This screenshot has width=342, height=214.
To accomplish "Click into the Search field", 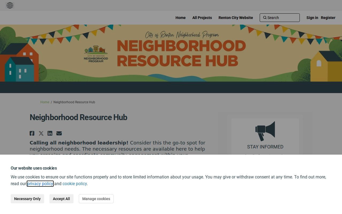I will (x=280, y=18).
